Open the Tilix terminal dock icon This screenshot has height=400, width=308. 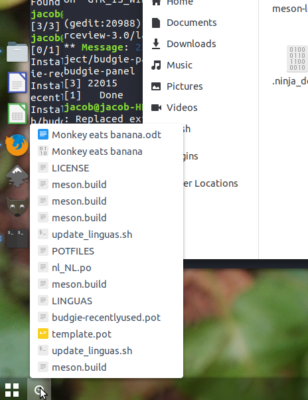pos(17,238)
